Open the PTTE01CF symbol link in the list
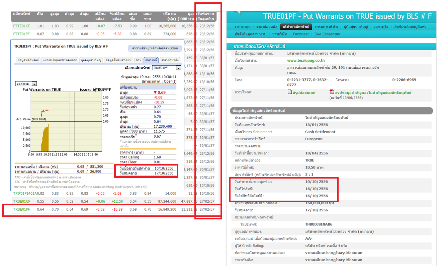 click(21, 26)
